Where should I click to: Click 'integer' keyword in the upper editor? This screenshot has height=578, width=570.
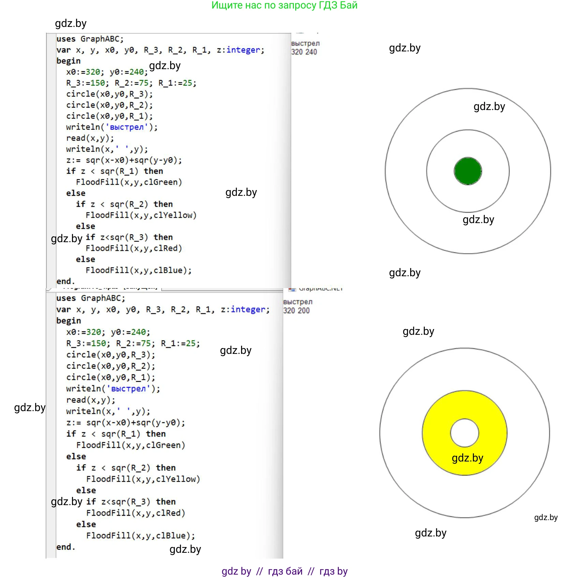pos(243,50)
